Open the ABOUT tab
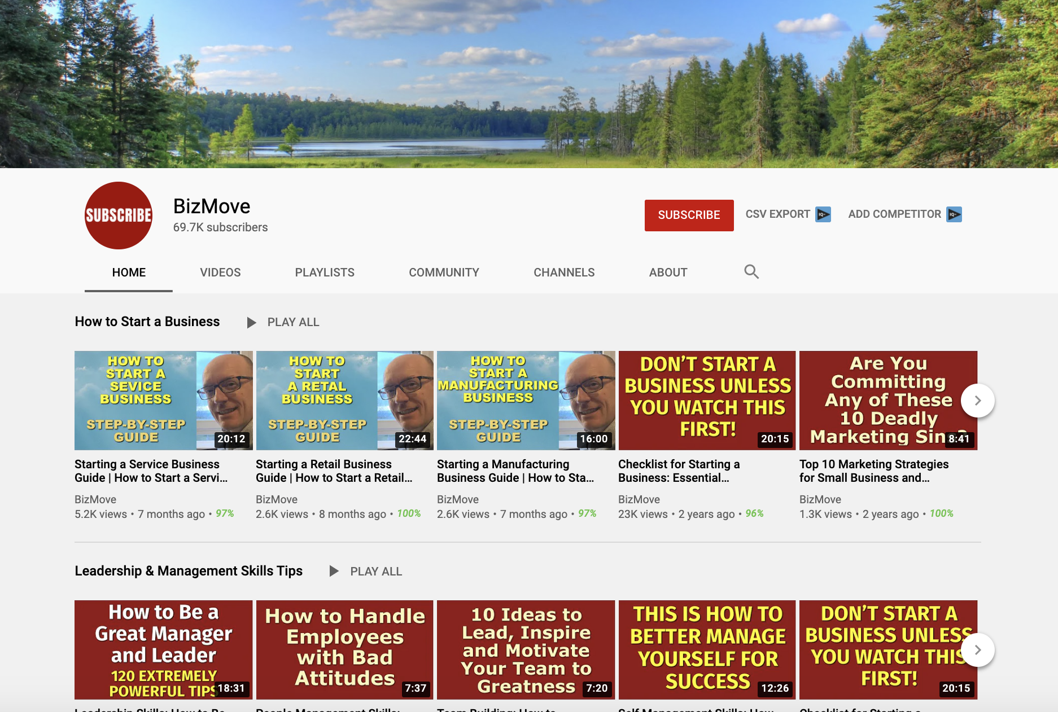 pyautogui.click(x=668, y=273)
